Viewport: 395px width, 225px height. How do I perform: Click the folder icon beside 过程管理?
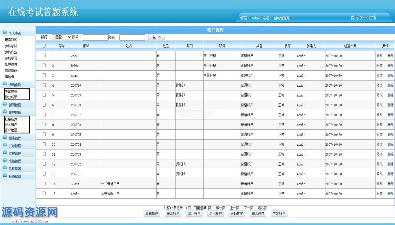coord(5,153)
